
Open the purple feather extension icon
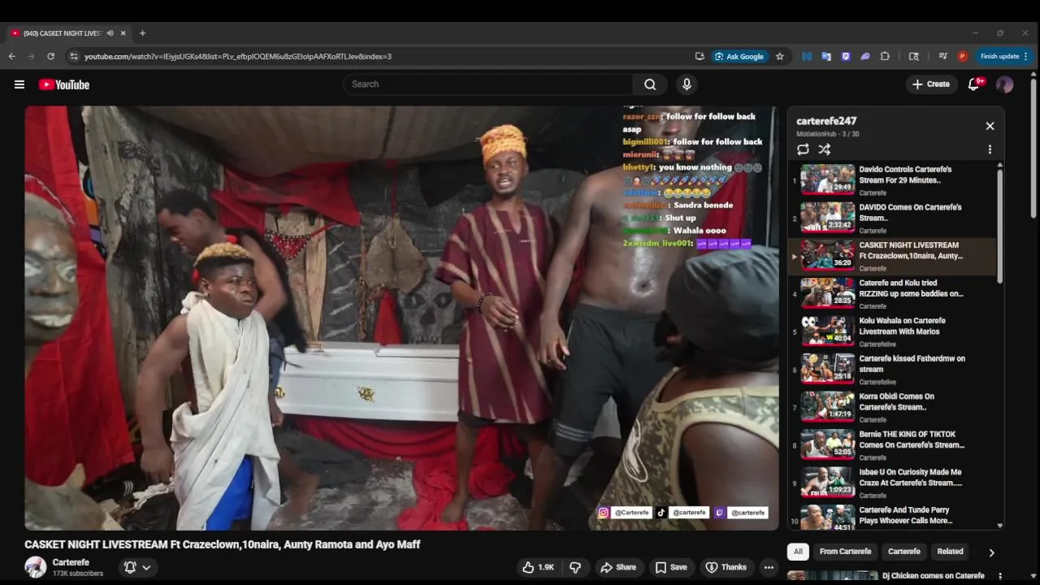tap(865, 57)
